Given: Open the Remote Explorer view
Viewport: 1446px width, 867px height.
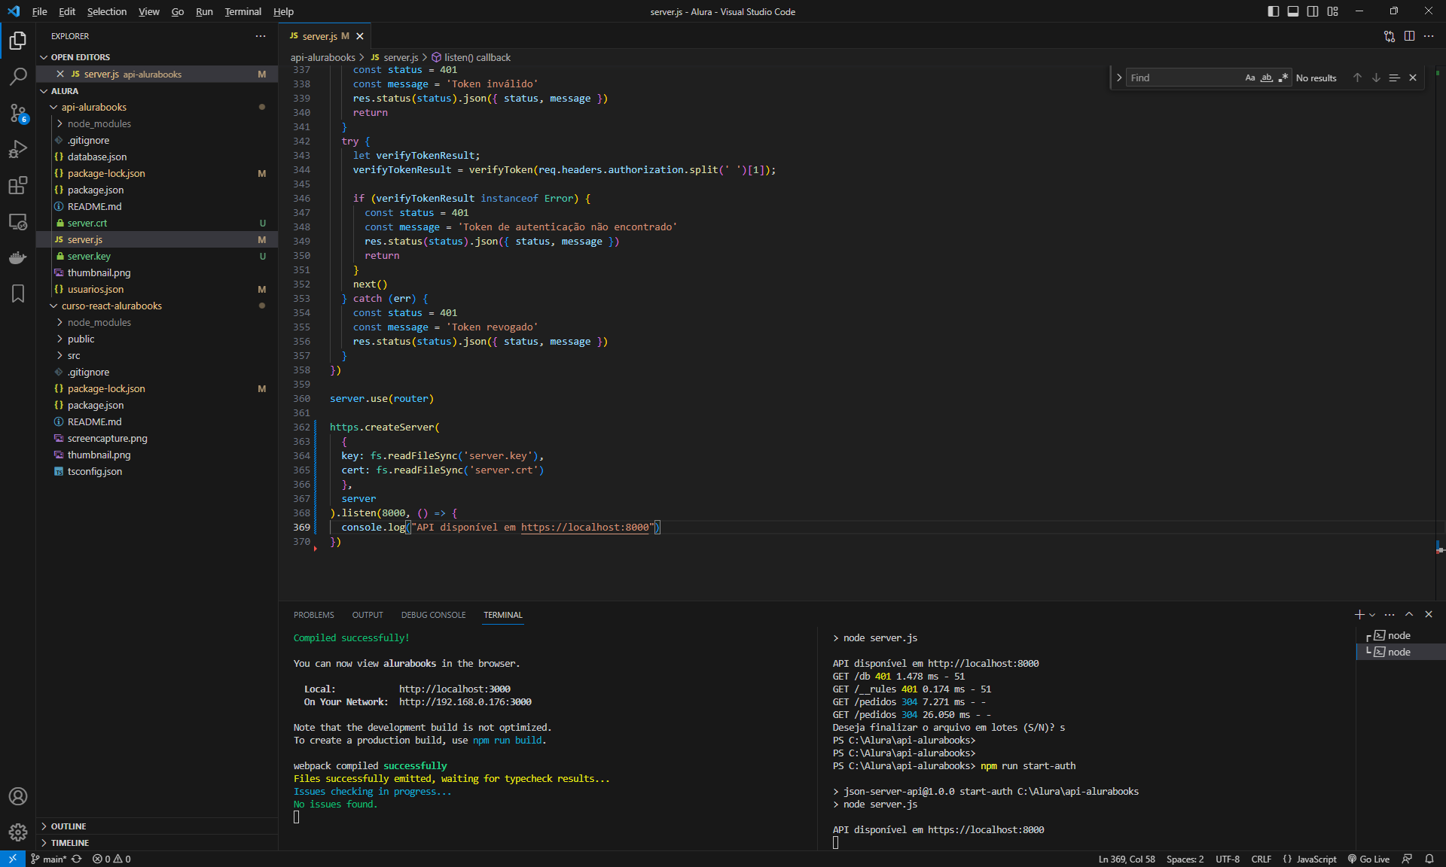Looking at the screenshot, I should click(18, 221).
